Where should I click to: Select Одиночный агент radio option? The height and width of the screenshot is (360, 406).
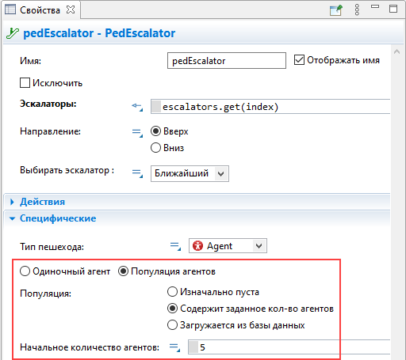25,271
